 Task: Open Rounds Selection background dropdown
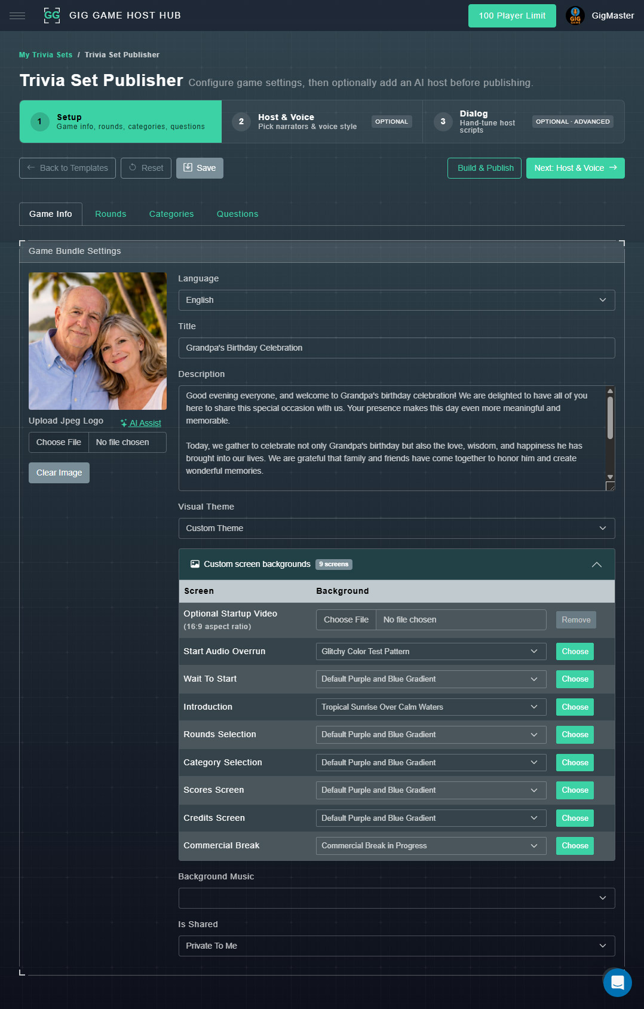coord(431,734)
